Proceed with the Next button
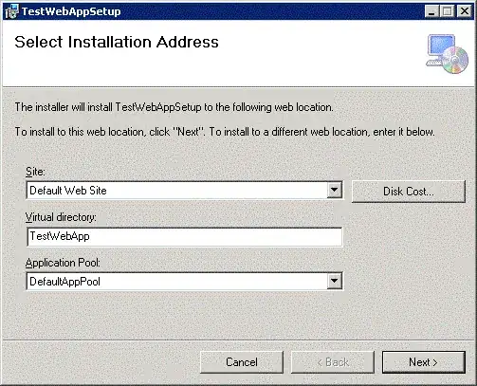Image resolution: width=477 pixels, height=386 pixels. (x=424, y=362)
